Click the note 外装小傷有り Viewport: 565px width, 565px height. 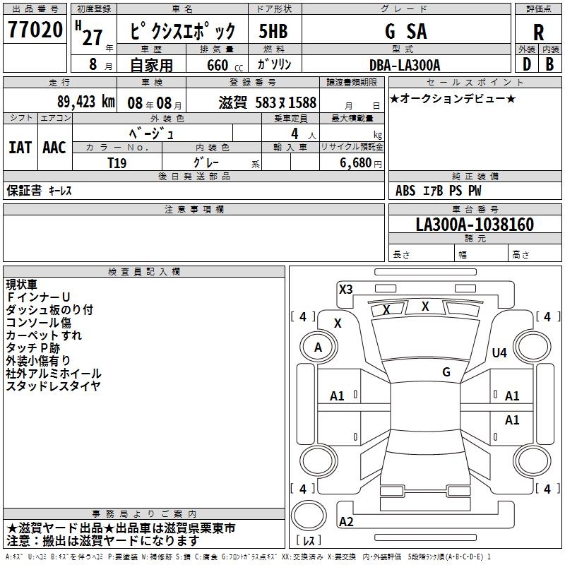(38, 360)
